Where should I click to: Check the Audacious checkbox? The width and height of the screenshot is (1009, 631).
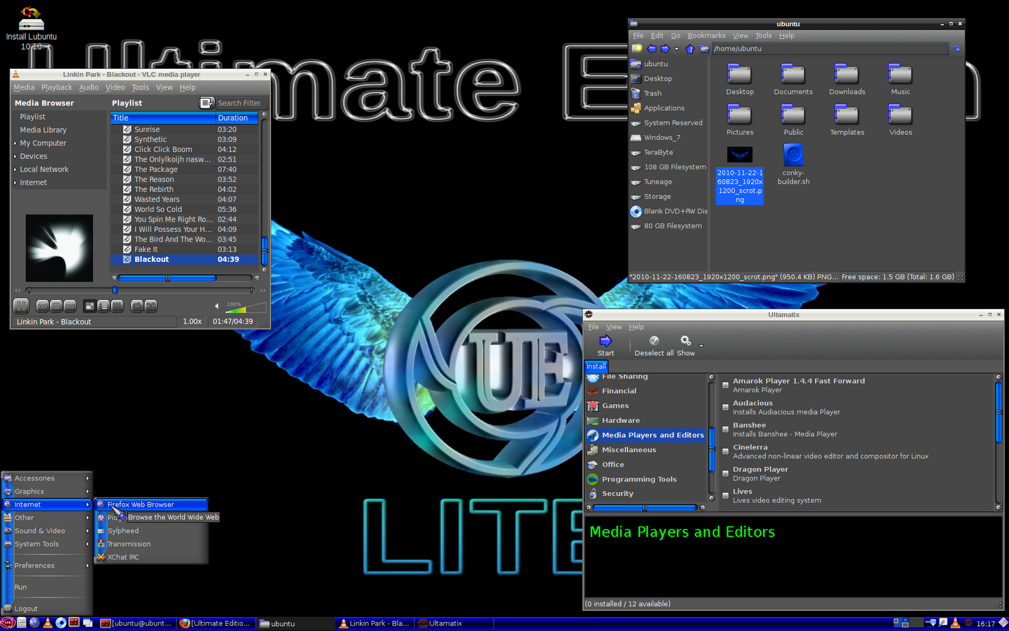[x=725, y=408]
